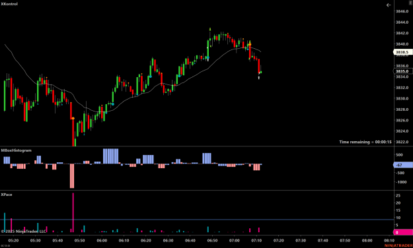The width and height of the screenshot is (413, 248).
Task: Select the MBoxHistogram panel label
Action: [17, 150]
